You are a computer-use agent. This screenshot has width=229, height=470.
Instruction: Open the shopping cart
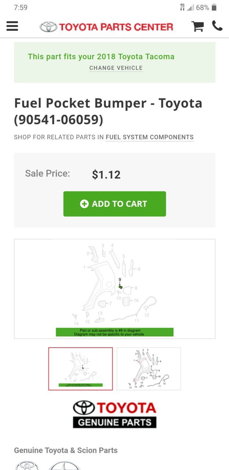[197, 26]
